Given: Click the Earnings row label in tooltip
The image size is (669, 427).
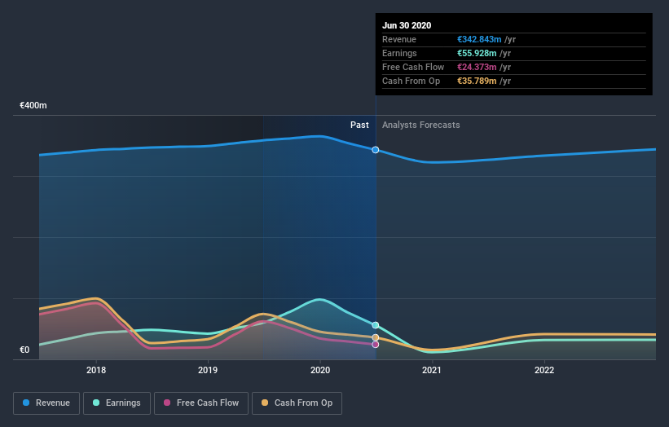Looking at the screenshot, I should click(x=399, y=53).
